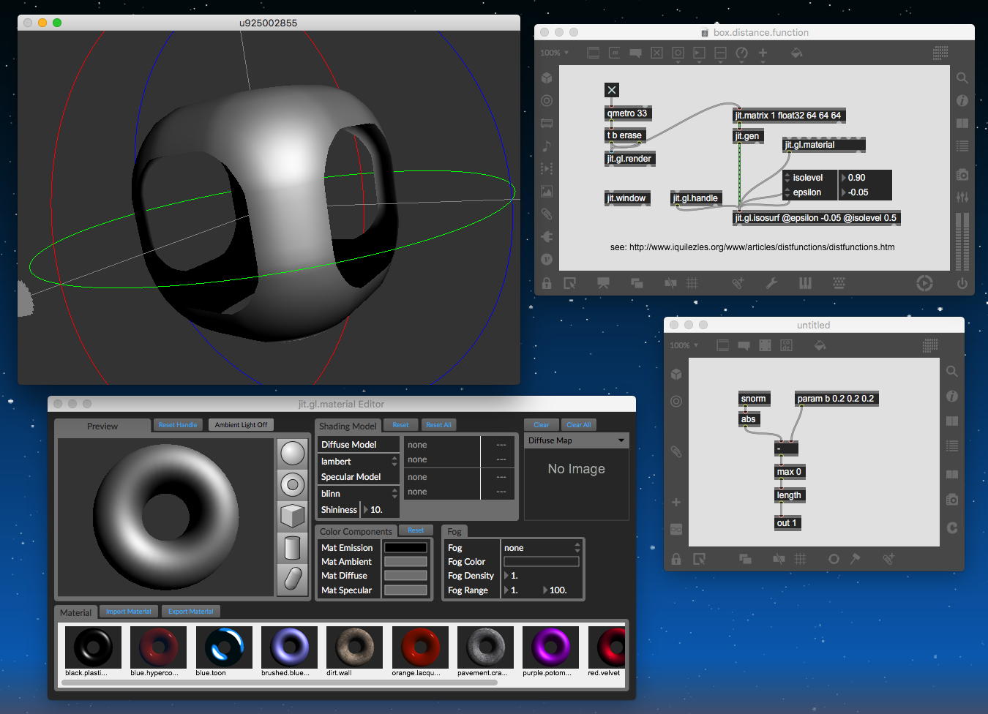The height and width of the screenshot is (714, 988).
Task: Click the Mat Emission color swatch
Action: [x=405, y=548]
